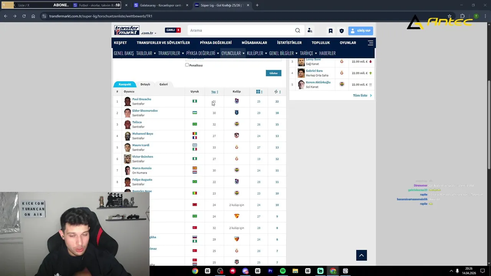
Task: Click goals value 22 for Onuachu
Action: 277,102
